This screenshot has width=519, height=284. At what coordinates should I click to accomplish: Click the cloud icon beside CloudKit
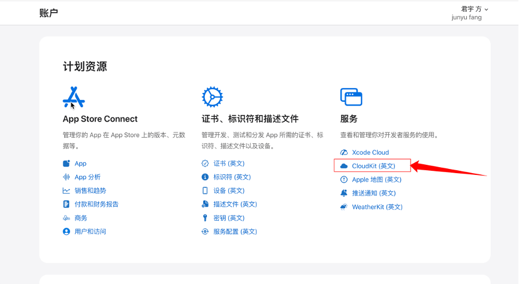click(x=344, y=166)
